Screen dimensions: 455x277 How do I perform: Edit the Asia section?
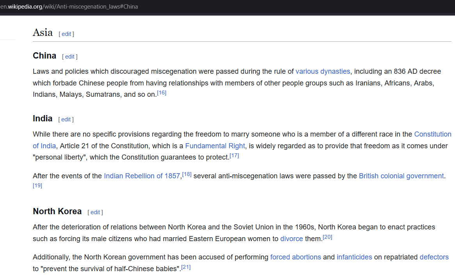(66, 34)
